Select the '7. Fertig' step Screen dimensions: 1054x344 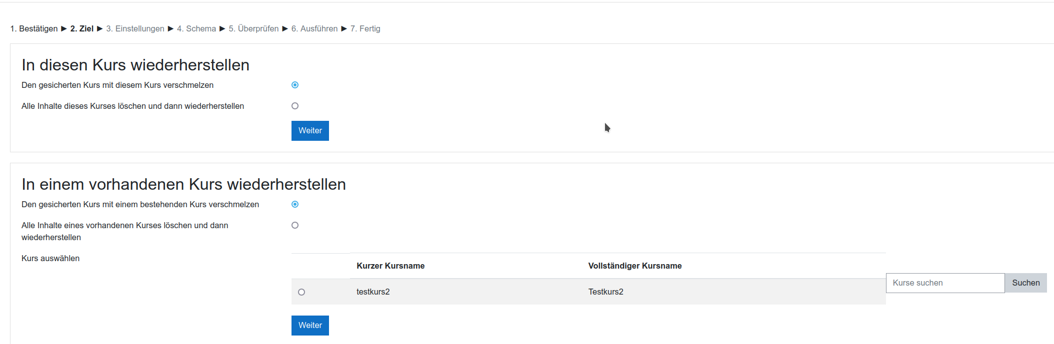(x=365, y=29)
